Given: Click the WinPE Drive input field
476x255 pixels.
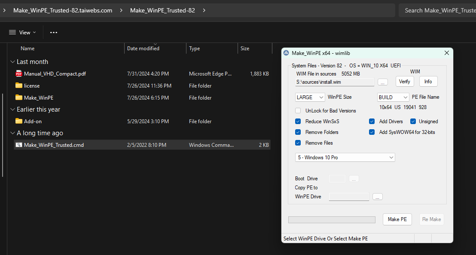Looking at the screenshot, I should [348, 197].
